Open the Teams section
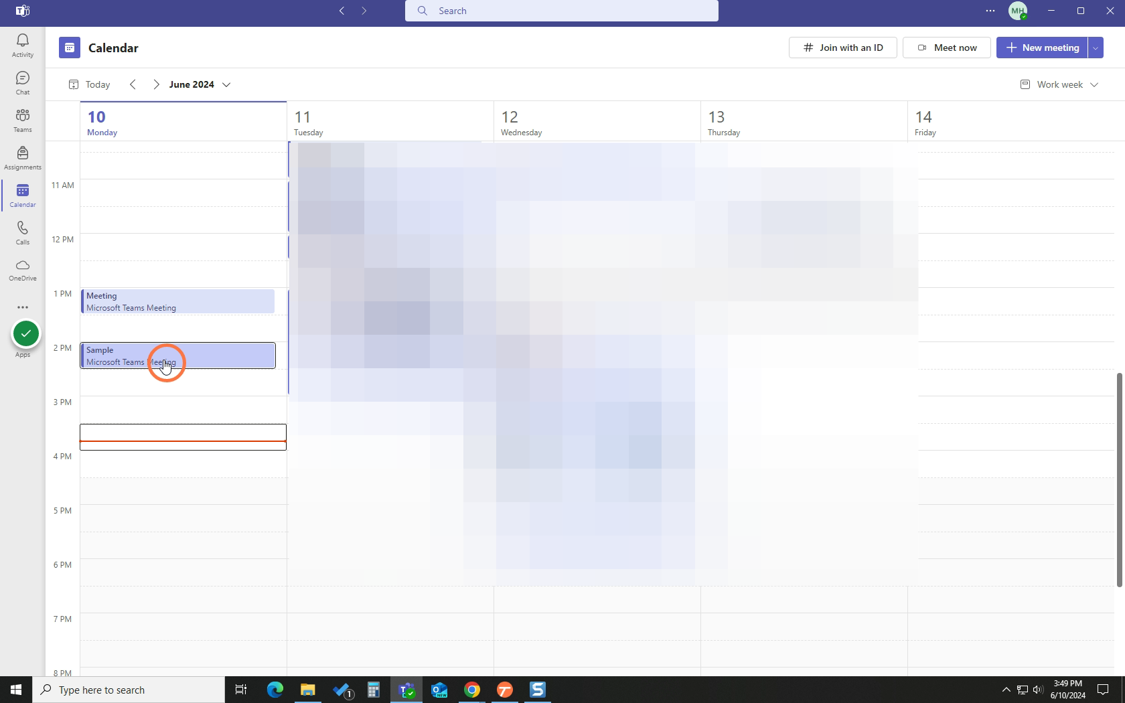This screenshot has width=1125, height=703. point(22,121)
